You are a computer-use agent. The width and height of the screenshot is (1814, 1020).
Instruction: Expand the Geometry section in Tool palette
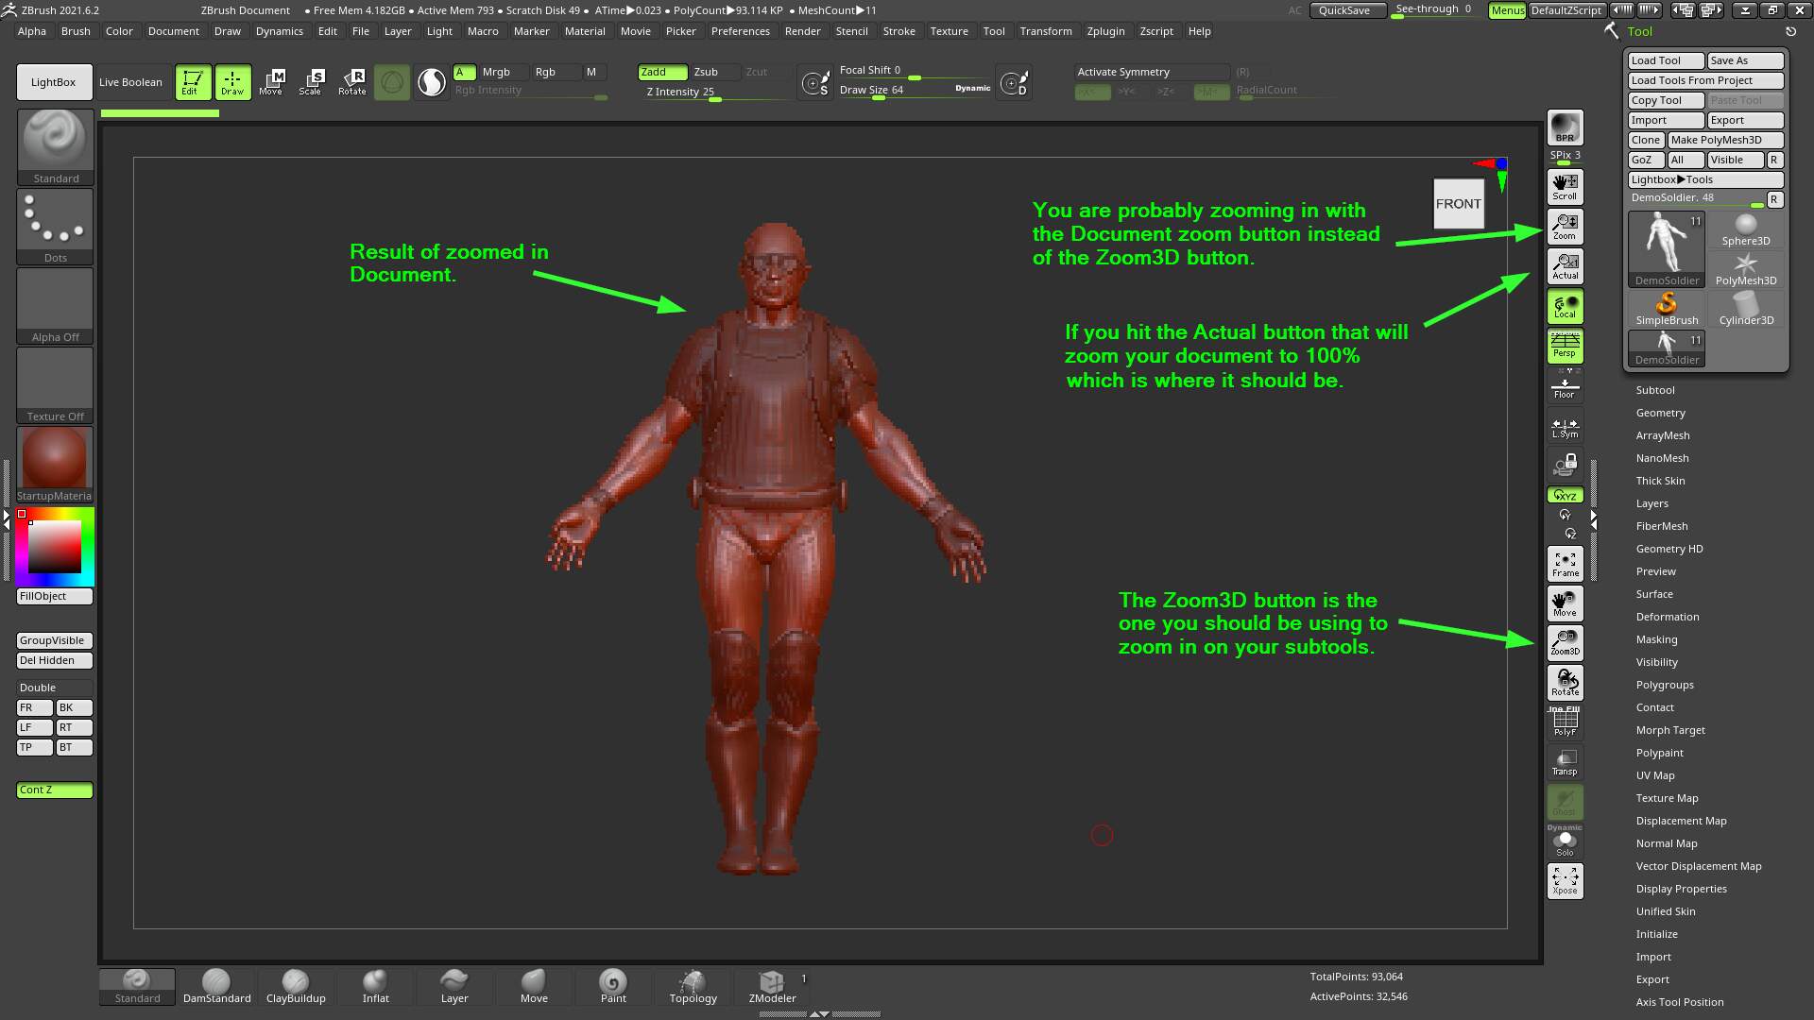1660,413
